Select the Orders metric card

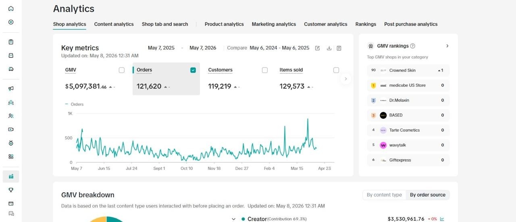point(166,79)
